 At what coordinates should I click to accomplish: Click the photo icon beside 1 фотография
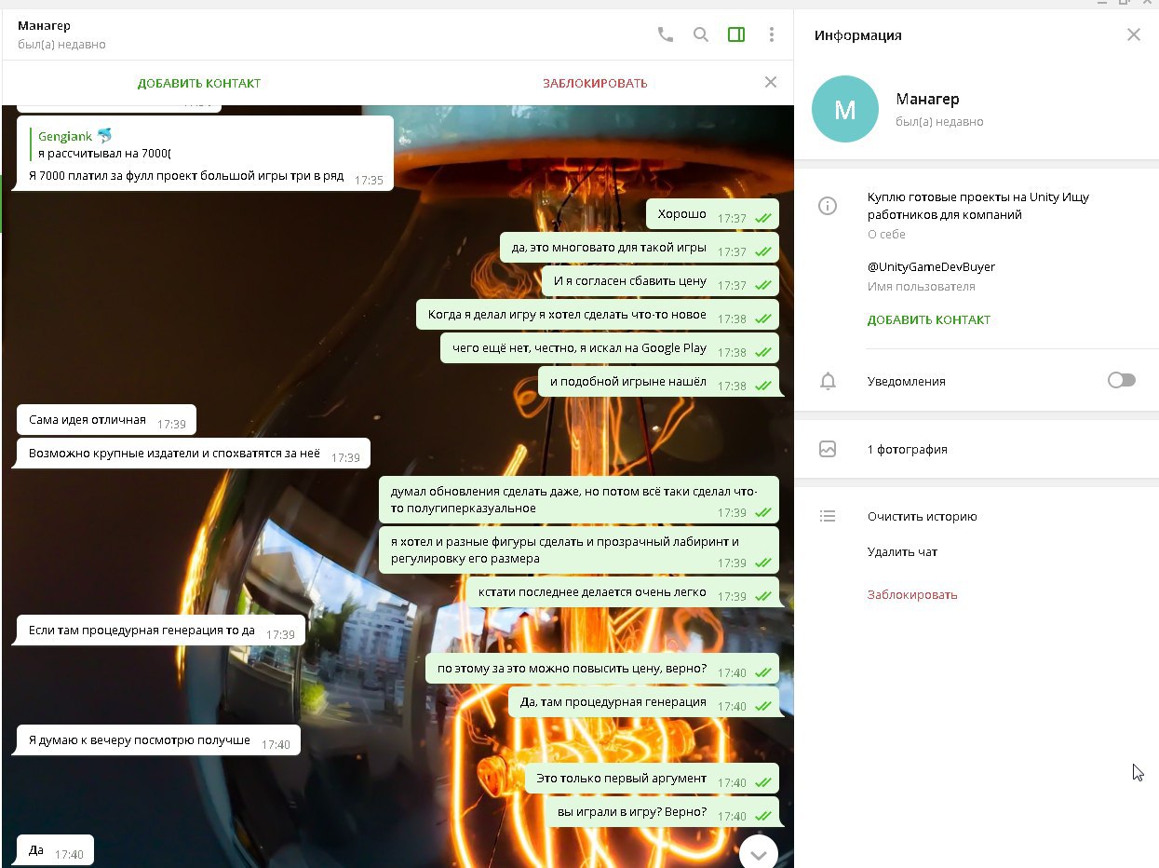click(828, 449)
